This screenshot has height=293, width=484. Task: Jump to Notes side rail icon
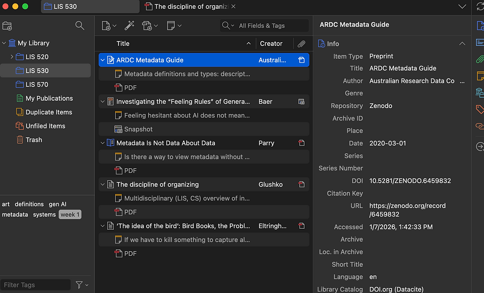coord(480,76)
